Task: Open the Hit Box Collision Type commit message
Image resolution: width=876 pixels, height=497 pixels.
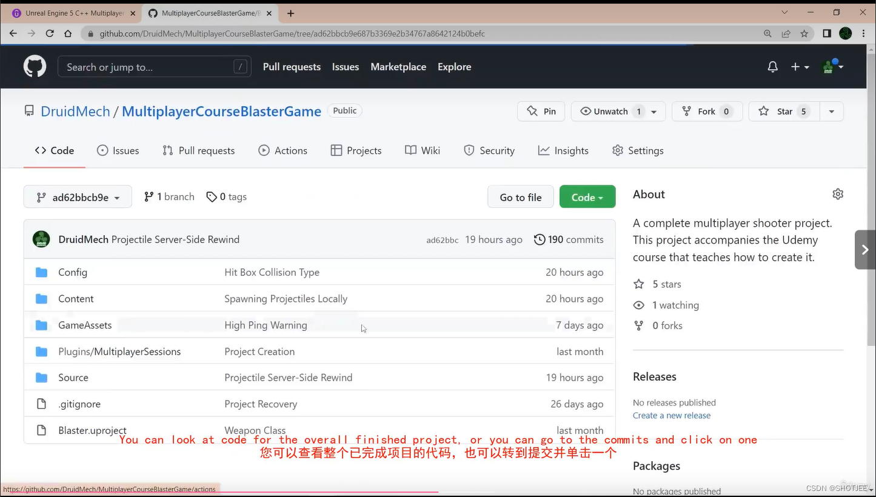Action: [272, 273]
